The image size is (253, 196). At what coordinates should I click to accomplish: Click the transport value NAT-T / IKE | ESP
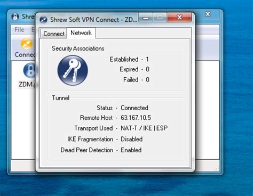tap(144, 128)
